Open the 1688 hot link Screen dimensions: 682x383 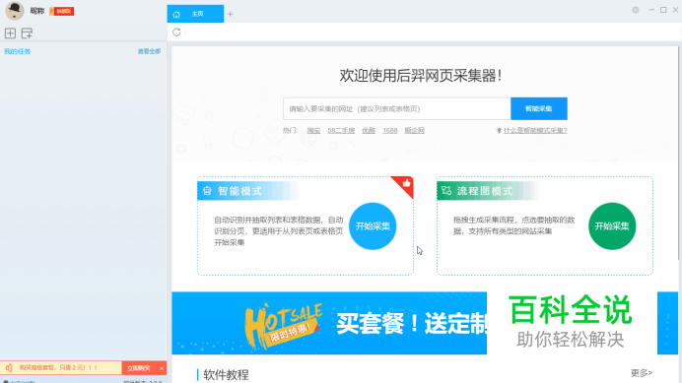pyautogui.click(x=390, y=130)
